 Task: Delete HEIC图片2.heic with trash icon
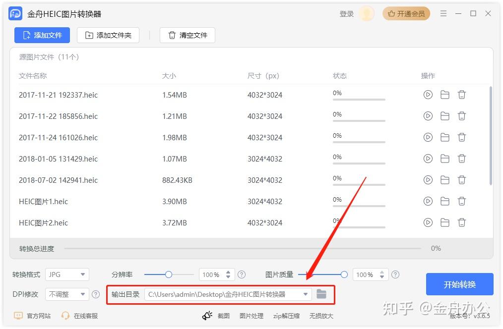tap(462, 222)
